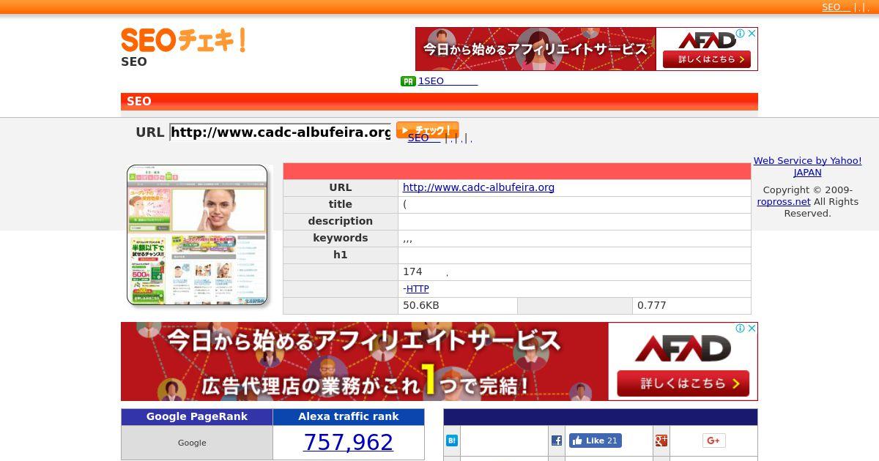Open the Web Service by Yahoo! JAPAN link
This screenshot has width=879, height=461.
pyautogui.click(x=807, y=167)
